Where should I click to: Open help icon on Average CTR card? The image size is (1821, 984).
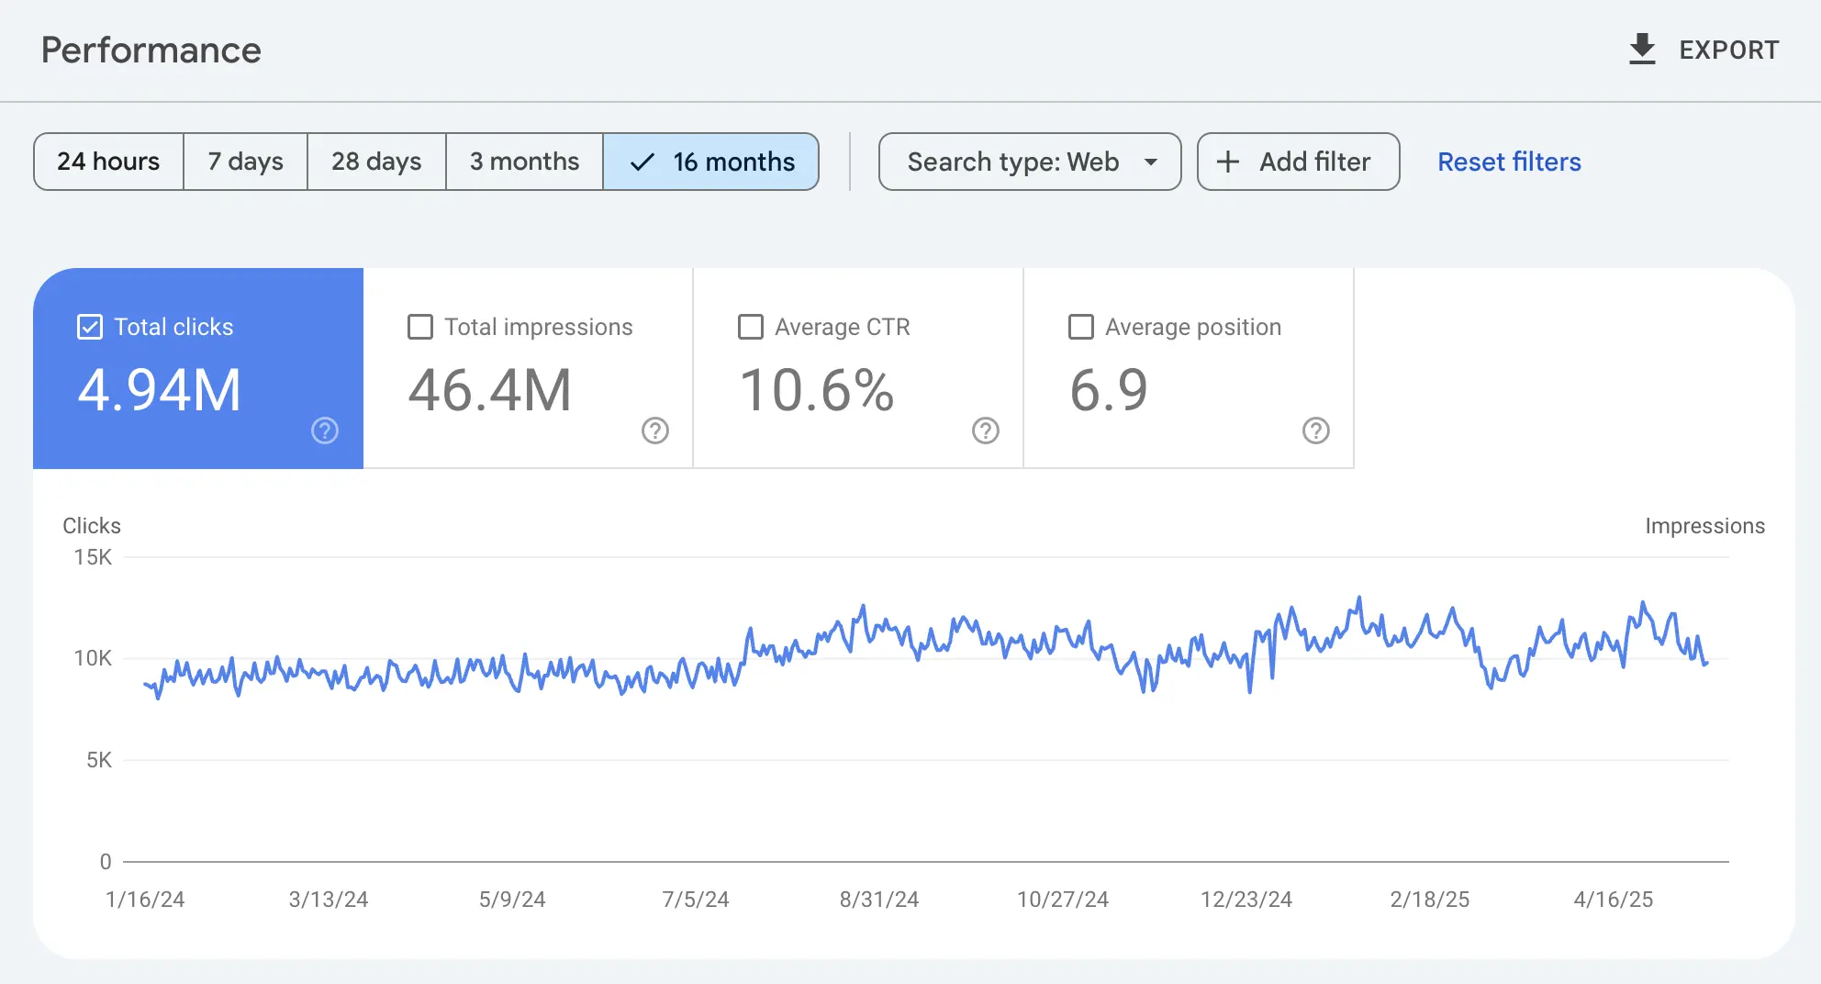(986, 430)
